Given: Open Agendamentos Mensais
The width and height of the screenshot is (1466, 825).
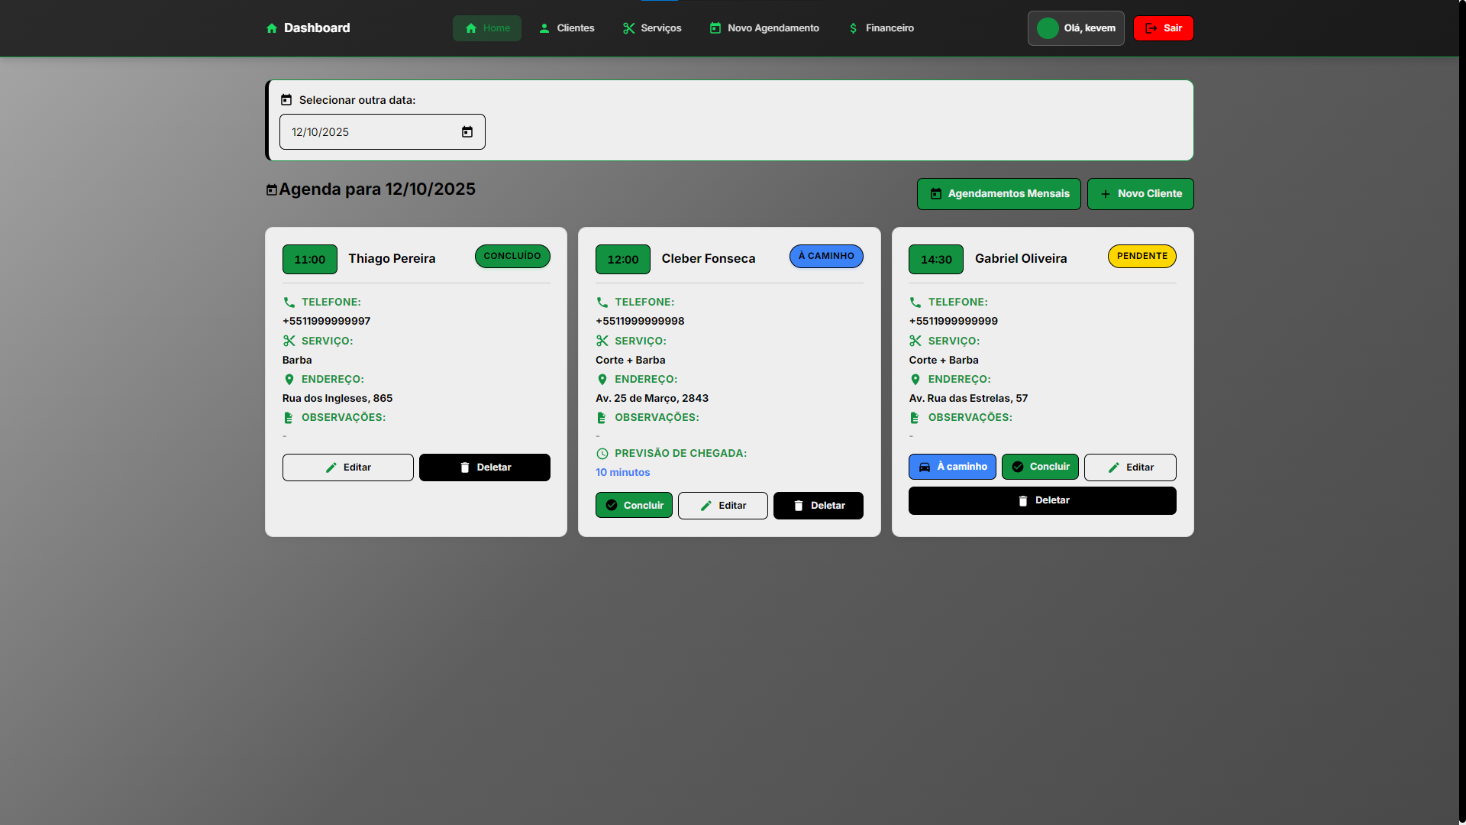Looking at the screenshot, I should tap(999, 193).
